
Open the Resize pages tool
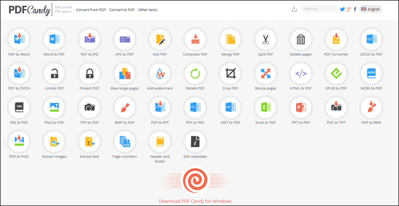click(x=266, y=74)
